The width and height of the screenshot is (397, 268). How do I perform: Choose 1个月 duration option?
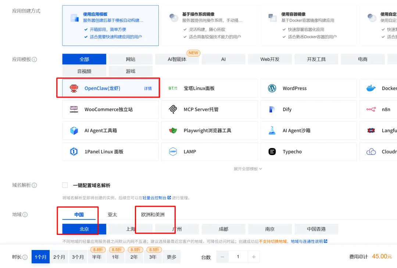coord(40,257)
